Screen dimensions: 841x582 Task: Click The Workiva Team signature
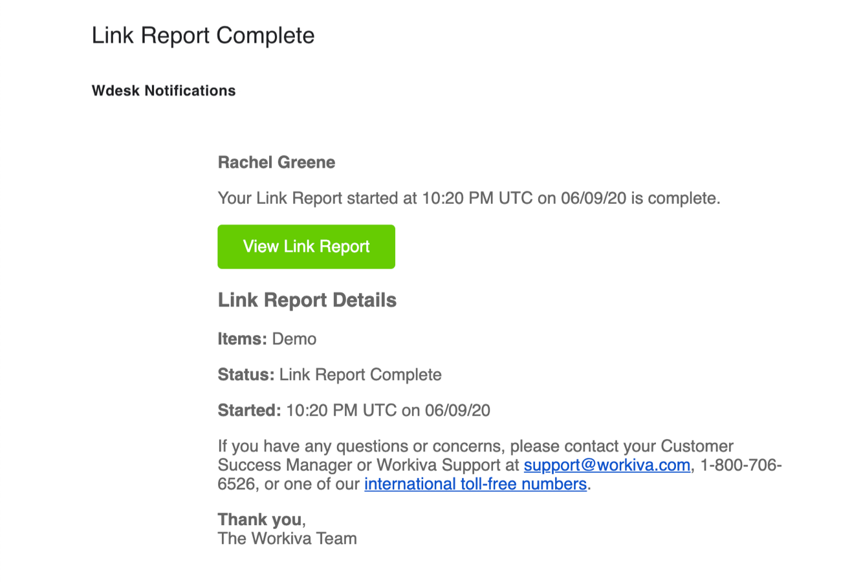pos(287,538)
